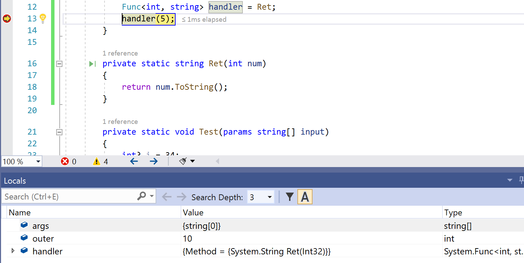Toggle the highlighted A button in Locals toolbar
The image size is (524, 263).
click(305, 197)
